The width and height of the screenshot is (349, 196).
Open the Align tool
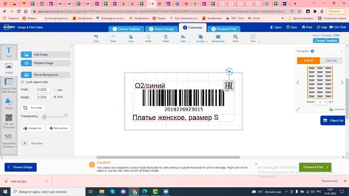click(x=183, y=38)
